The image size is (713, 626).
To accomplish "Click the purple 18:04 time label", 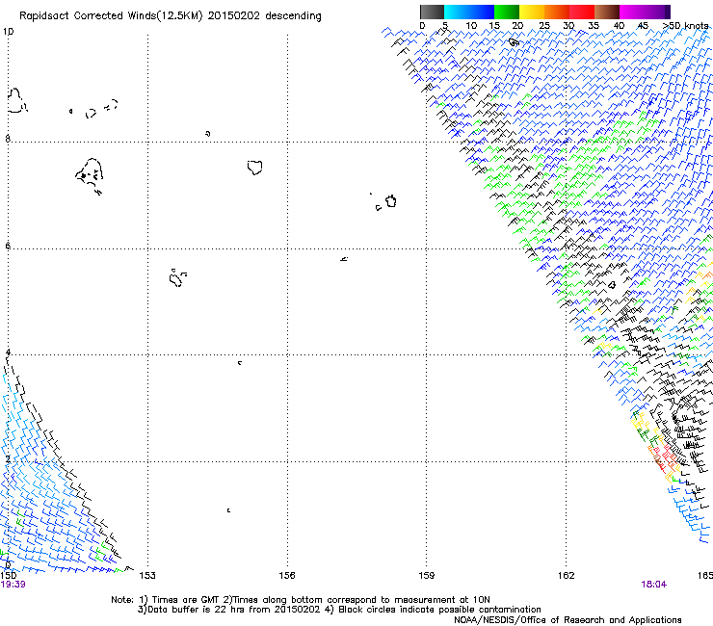I will pyautogui.click(x=654, y=585).
